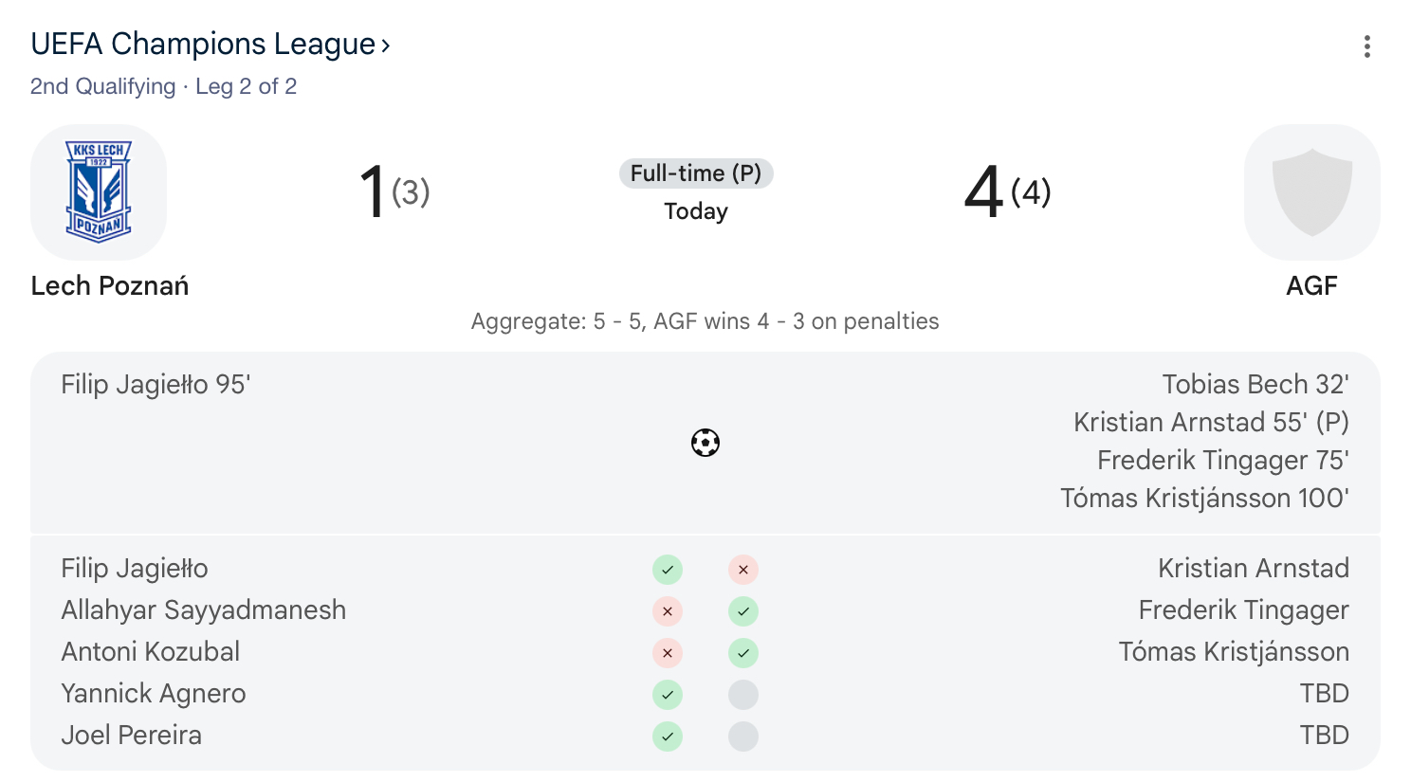The width and height of the screenshot is (1411, 782).
Task: Expand the UEFA Champions League chevron
Action: [386, 45]
